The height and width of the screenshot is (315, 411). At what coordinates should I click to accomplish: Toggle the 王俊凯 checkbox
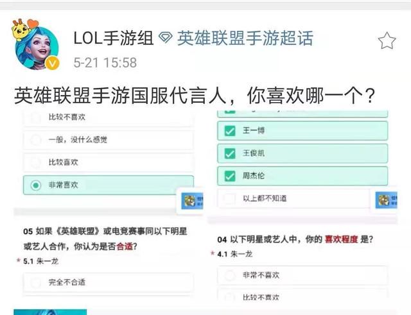coord(302,153)
